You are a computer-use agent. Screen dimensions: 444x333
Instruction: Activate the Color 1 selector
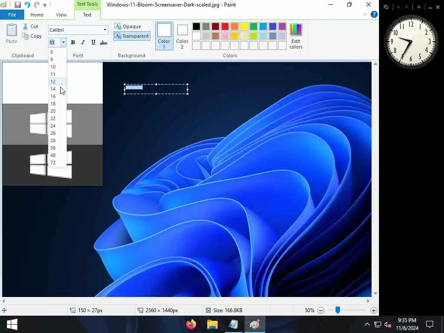click(164, 36)
